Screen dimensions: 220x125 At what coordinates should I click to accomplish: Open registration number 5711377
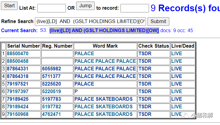point(51,76)
